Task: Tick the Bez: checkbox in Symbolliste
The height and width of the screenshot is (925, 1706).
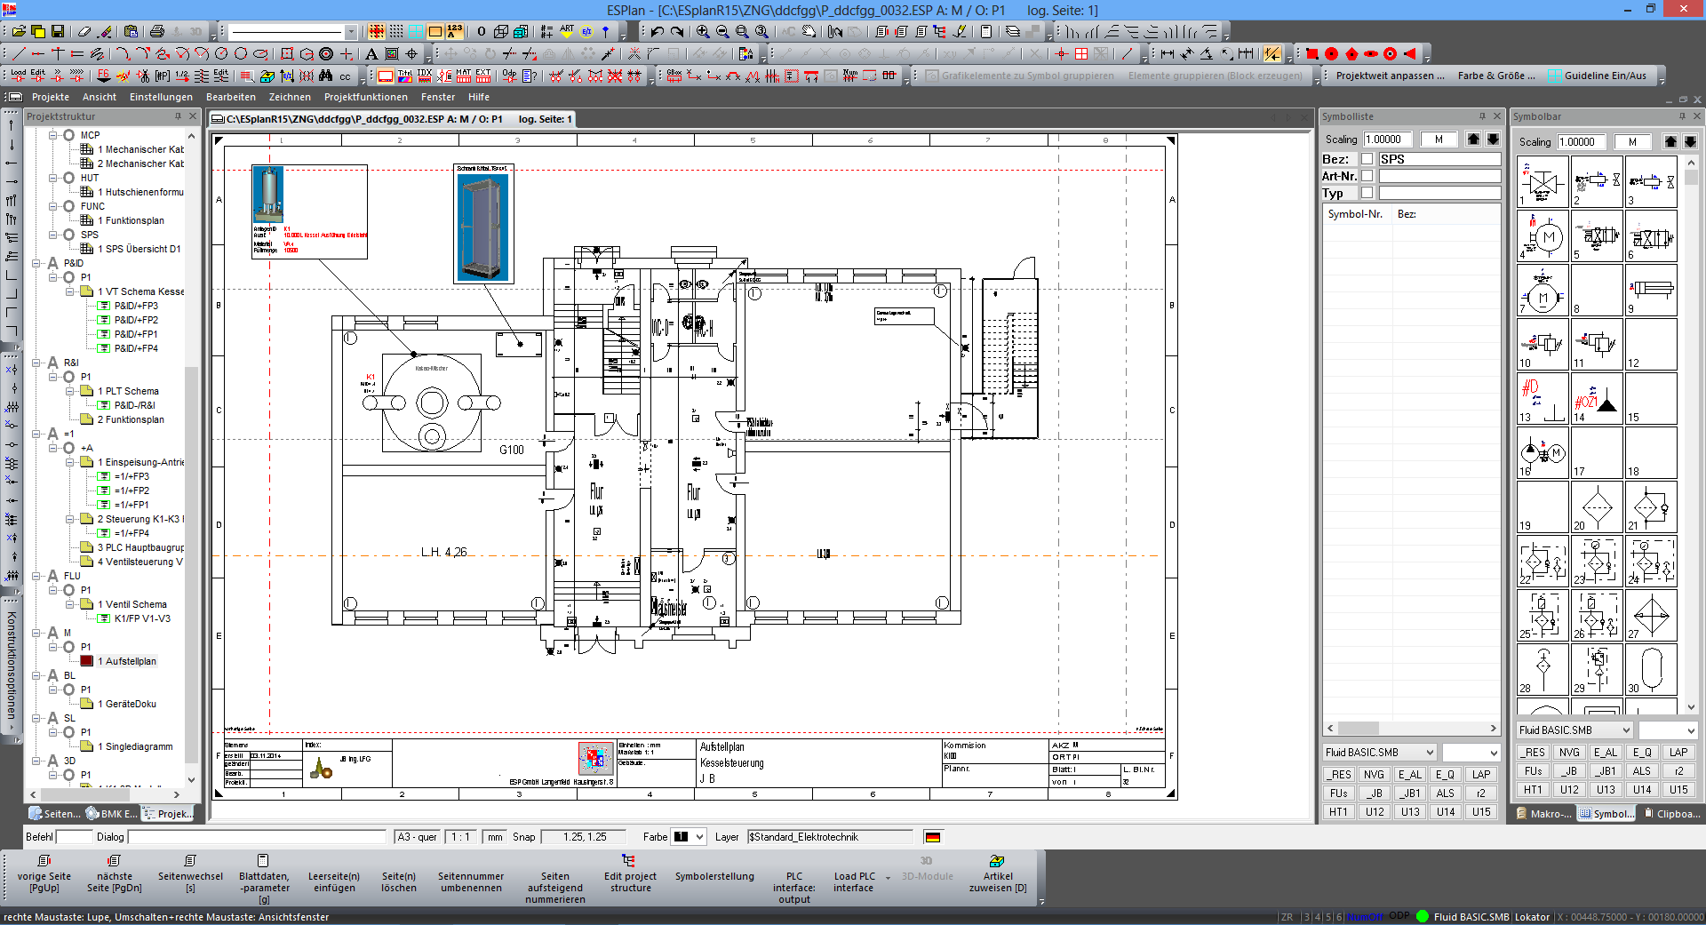Action: coord(1367,159)
